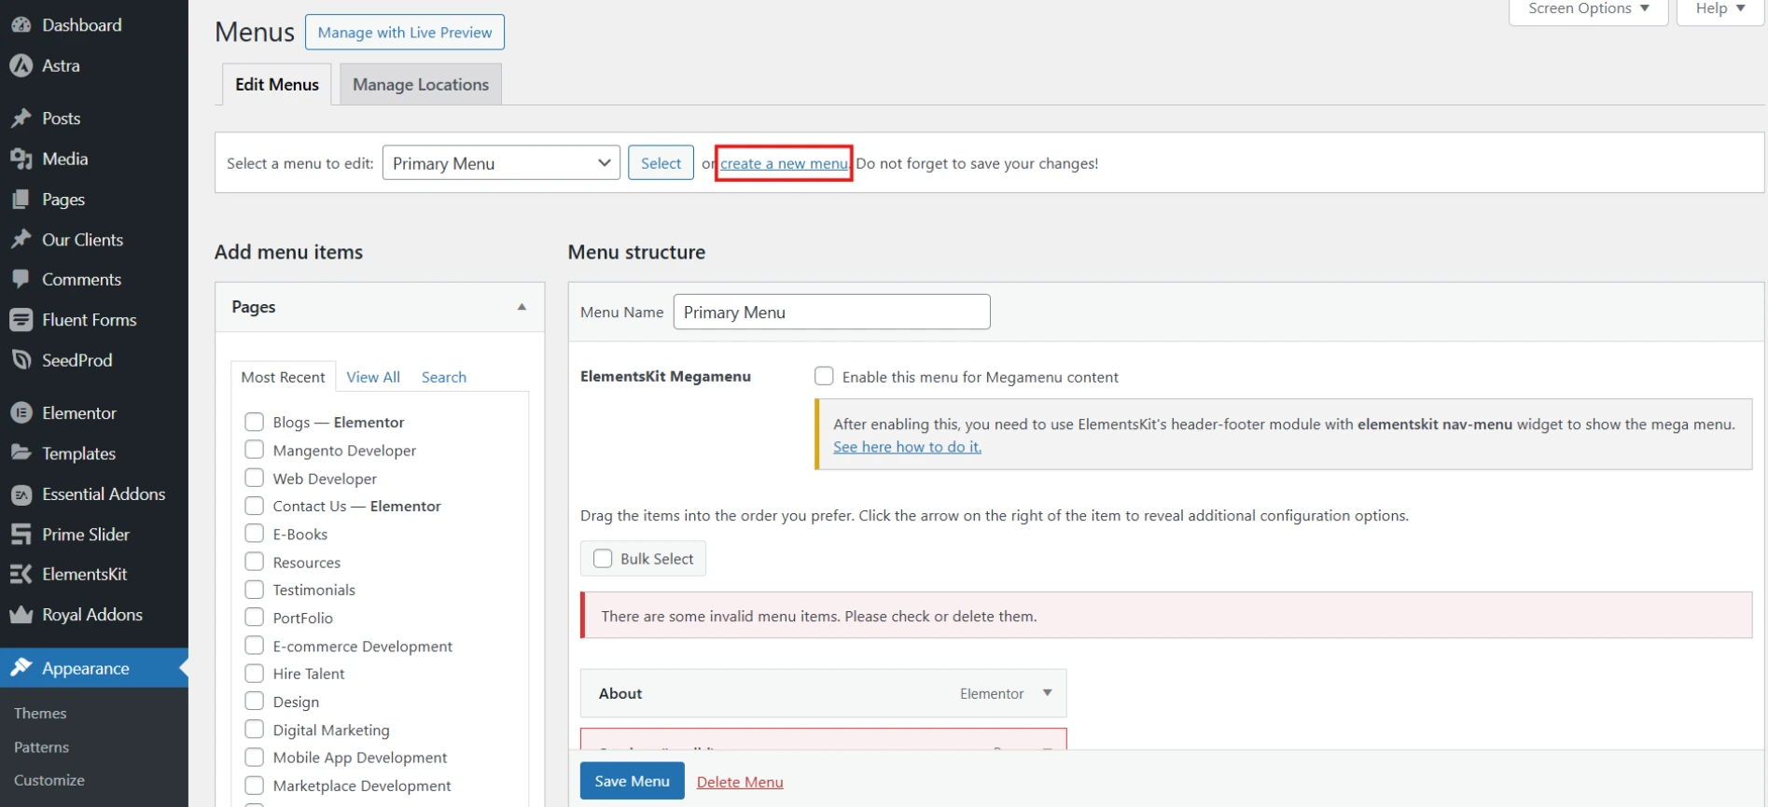
Task: Tick E-commerce Development checkbox
Action: (254, 646)
